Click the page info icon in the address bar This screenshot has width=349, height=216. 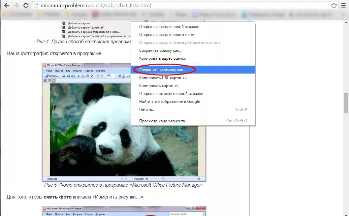36,5
